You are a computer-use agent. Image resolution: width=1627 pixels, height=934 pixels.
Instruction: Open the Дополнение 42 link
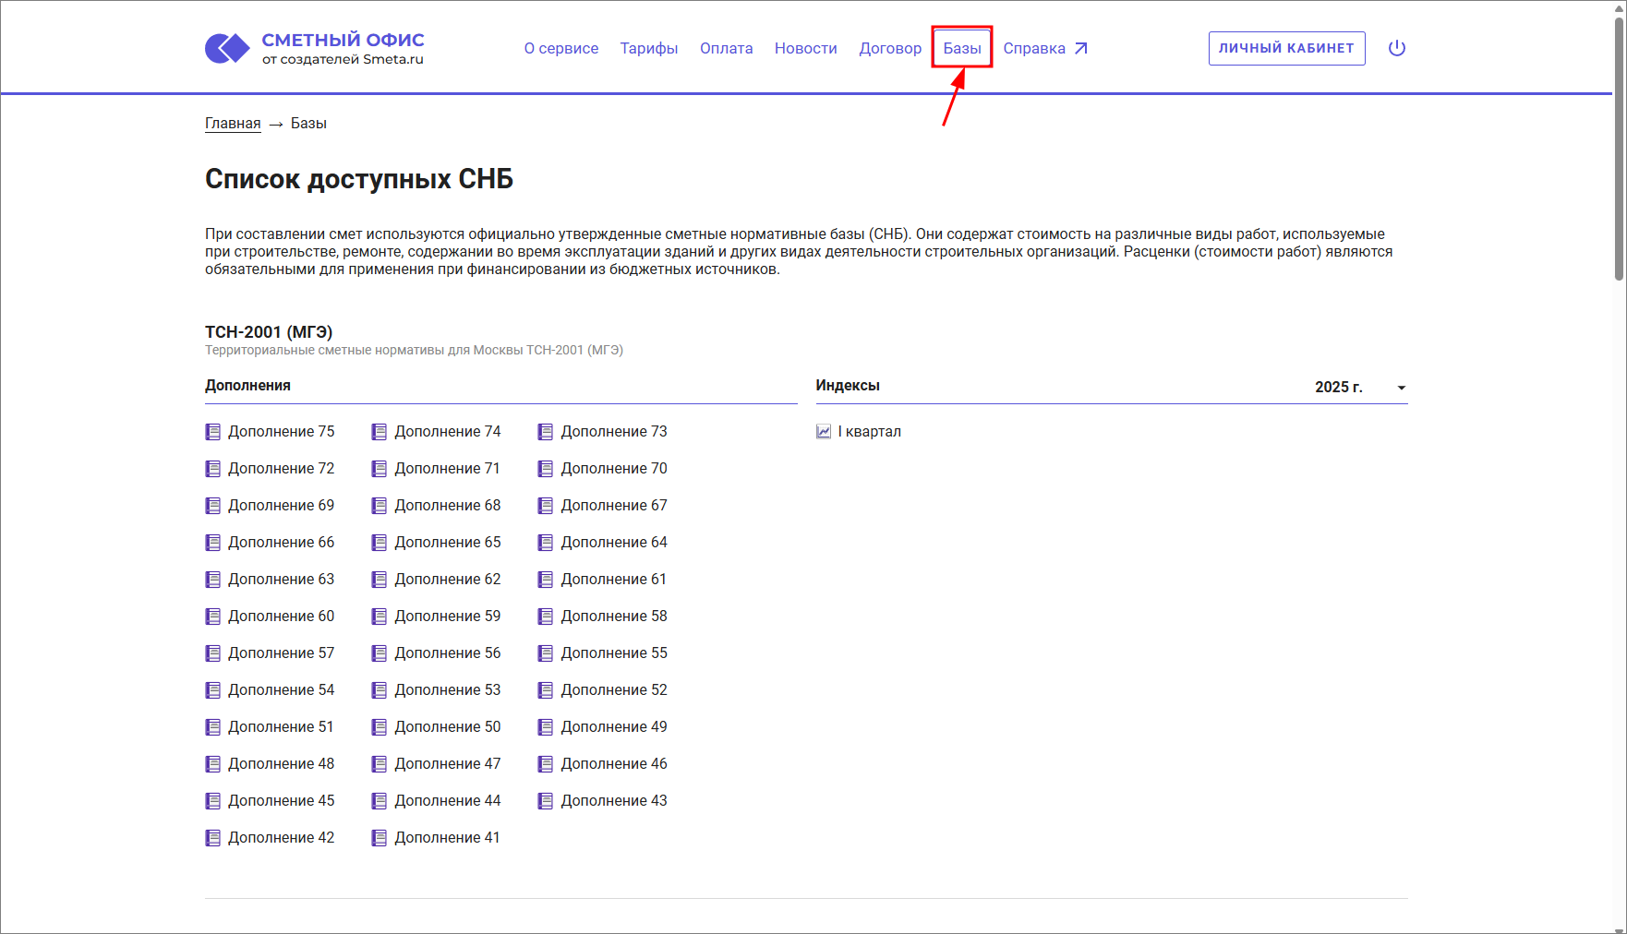click(281, 838)
